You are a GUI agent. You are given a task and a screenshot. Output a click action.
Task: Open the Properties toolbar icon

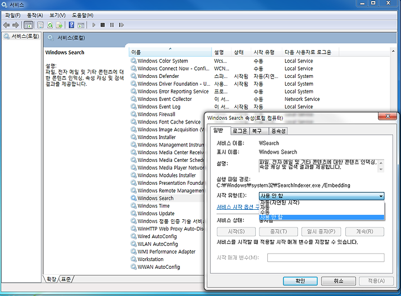pyautogui.click(x=40, y=25)
